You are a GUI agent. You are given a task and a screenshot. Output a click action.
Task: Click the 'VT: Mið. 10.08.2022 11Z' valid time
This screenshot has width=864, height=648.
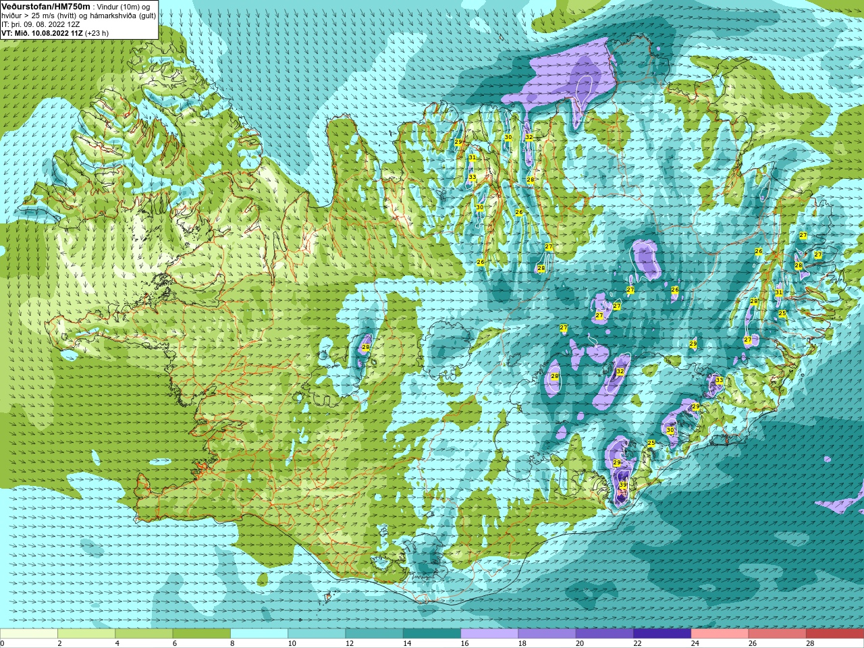click(x=42, y=33)
